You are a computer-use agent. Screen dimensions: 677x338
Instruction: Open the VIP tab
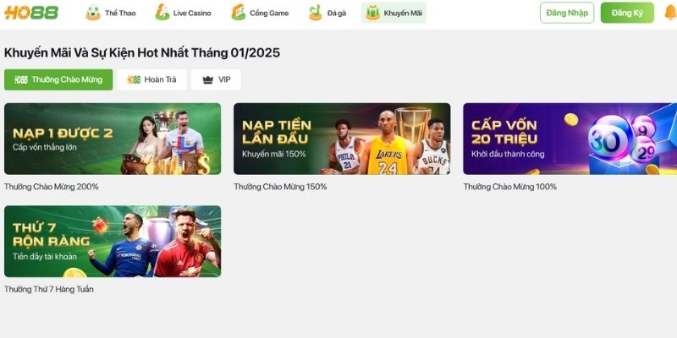coord(216,79)
